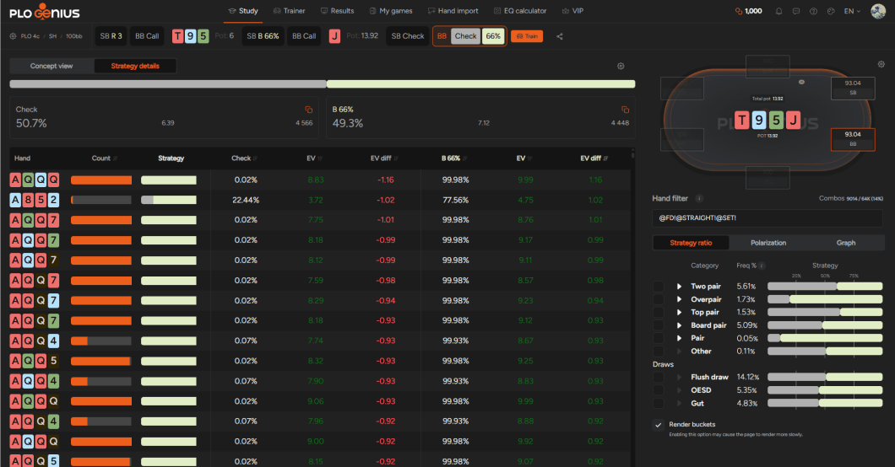The width and height of the screenshot is (895, 467).
Task: Sort by B 66% column sort icon
Action: coord(464,158)
